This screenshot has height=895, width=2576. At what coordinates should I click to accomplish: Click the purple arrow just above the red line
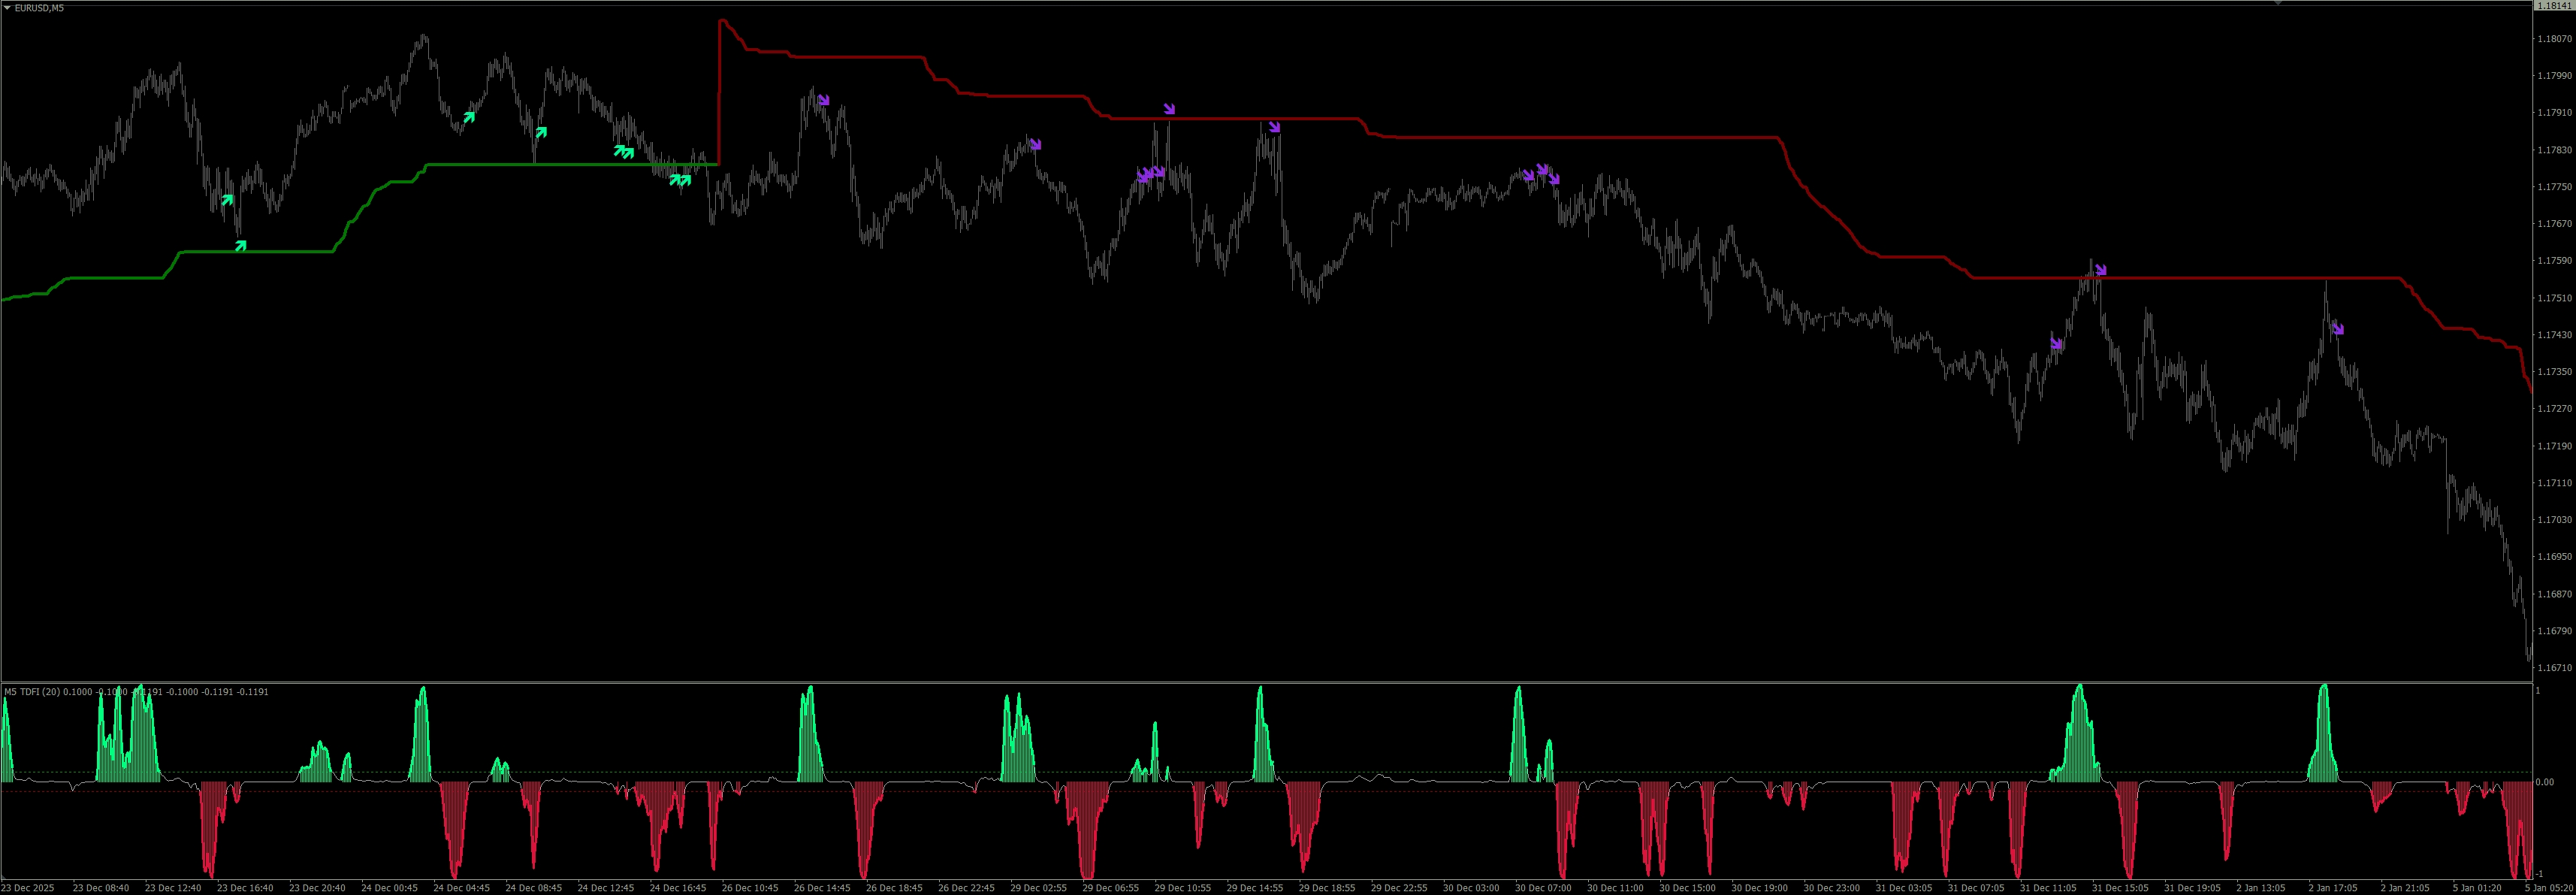1168,108
